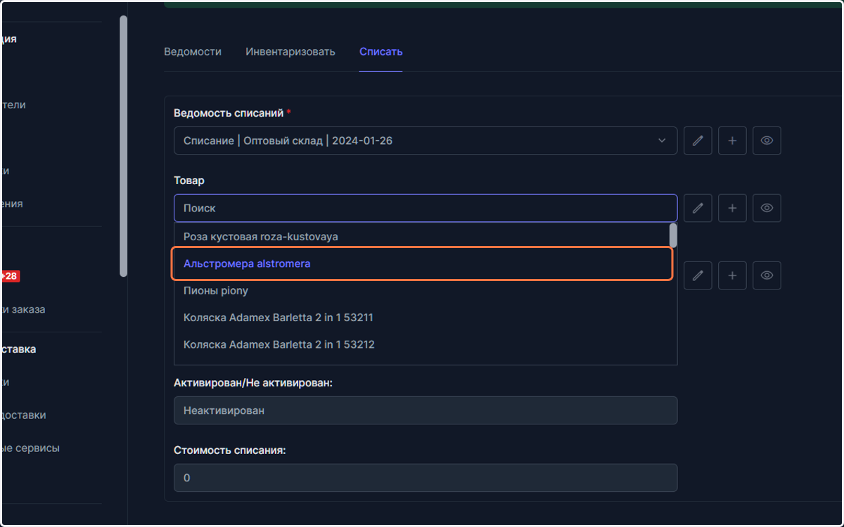Click the red +28 badge in the sidebar

(10, 276)
